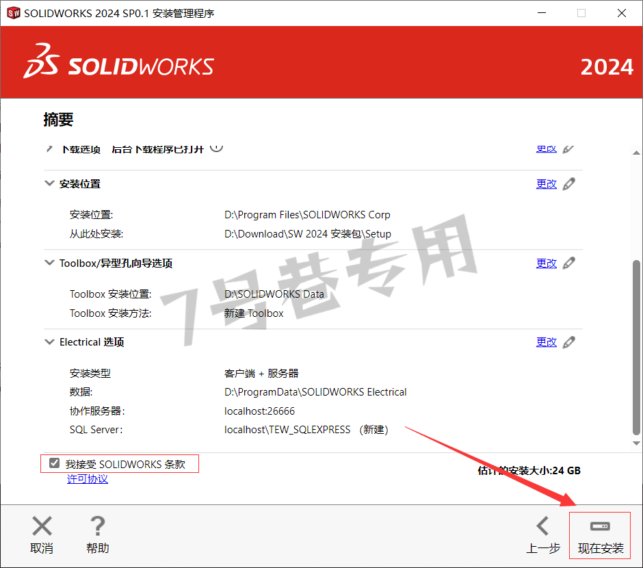Close the installation manager window
Image resolution: width=643 pixels, height=568 pixels.
622,13
